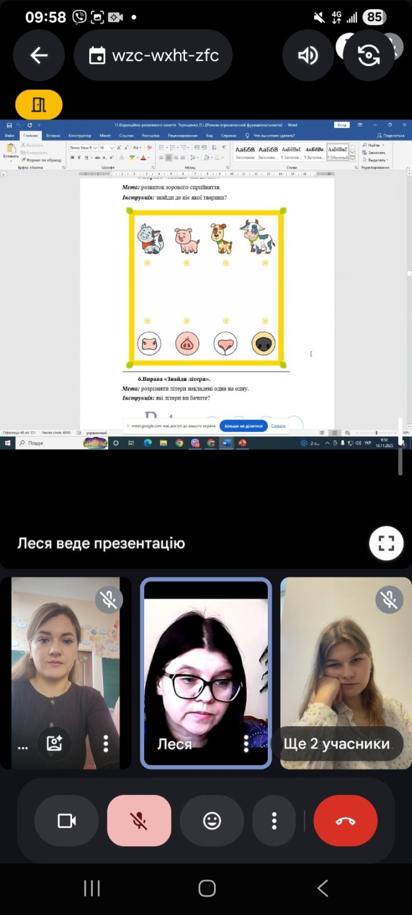The height and width of the screenshot is (915, 412).
Task: Tap the back arrow button
Action: pyautogui.click(x=39, y=56)
